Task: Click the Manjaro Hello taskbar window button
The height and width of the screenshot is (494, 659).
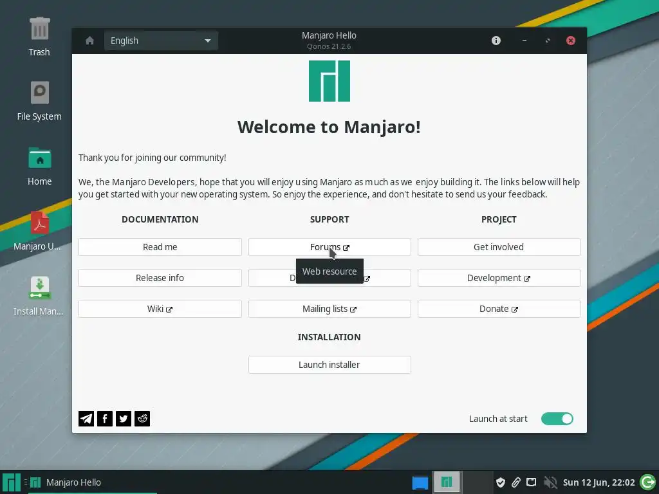Action: click(93, 482)
